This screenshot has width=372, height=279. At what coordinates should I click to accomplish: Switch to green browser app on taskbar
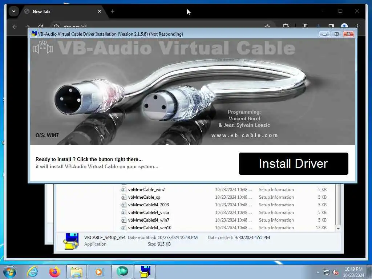point(122,272)
